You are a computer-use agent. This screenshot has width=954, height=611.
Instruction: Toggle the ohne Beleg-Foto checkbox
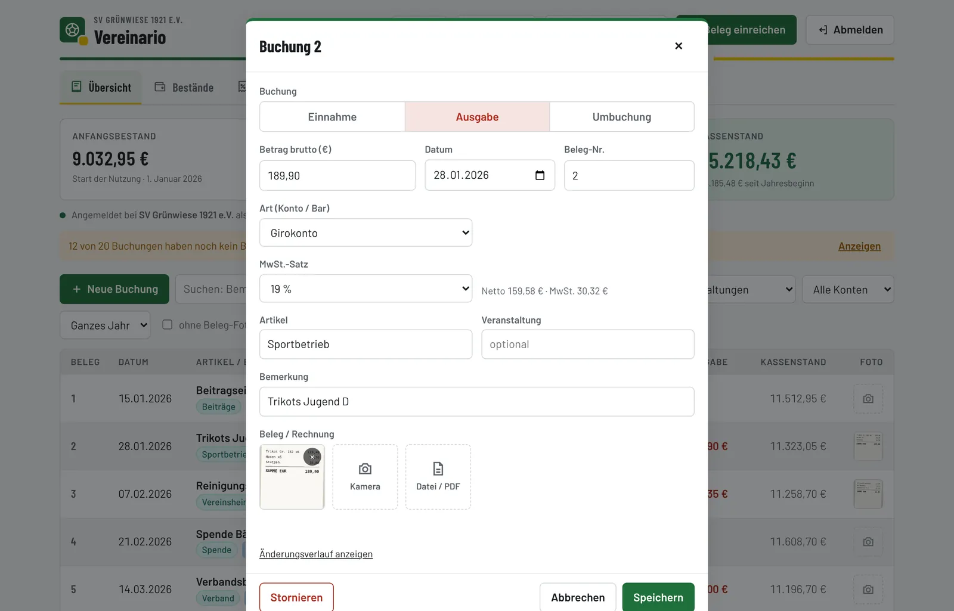tap(168, 325)
